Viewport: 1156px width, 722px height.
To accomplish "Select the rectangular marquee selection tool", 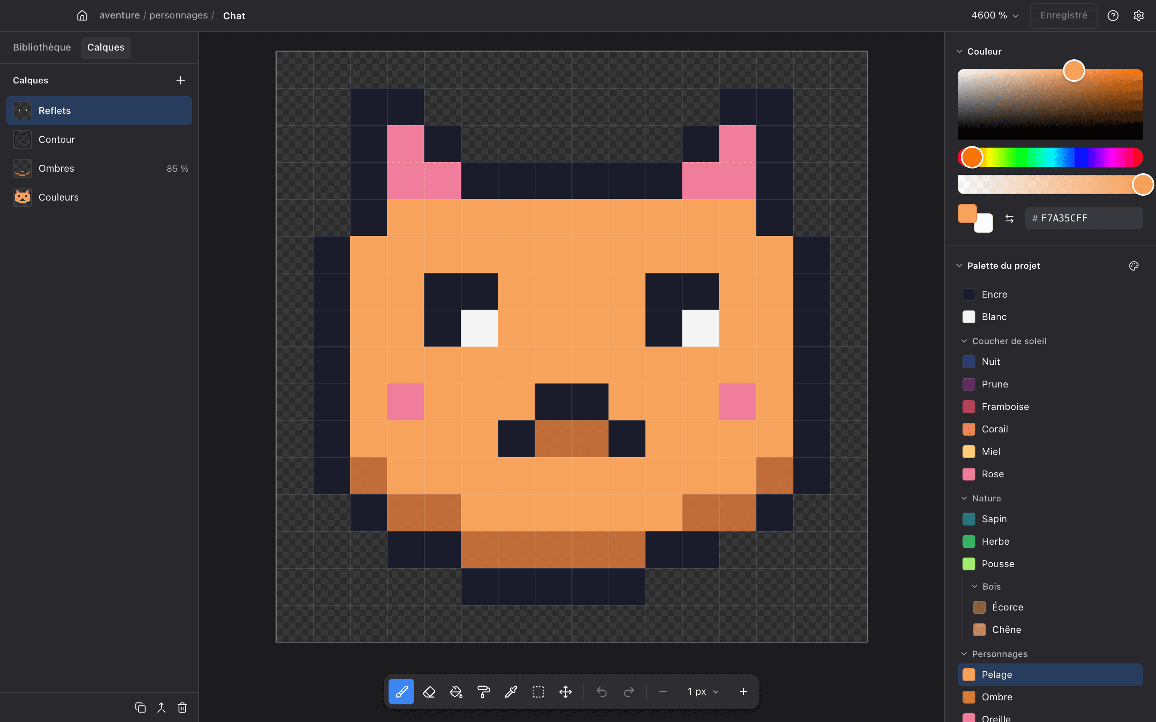I will tap(538, 692).
